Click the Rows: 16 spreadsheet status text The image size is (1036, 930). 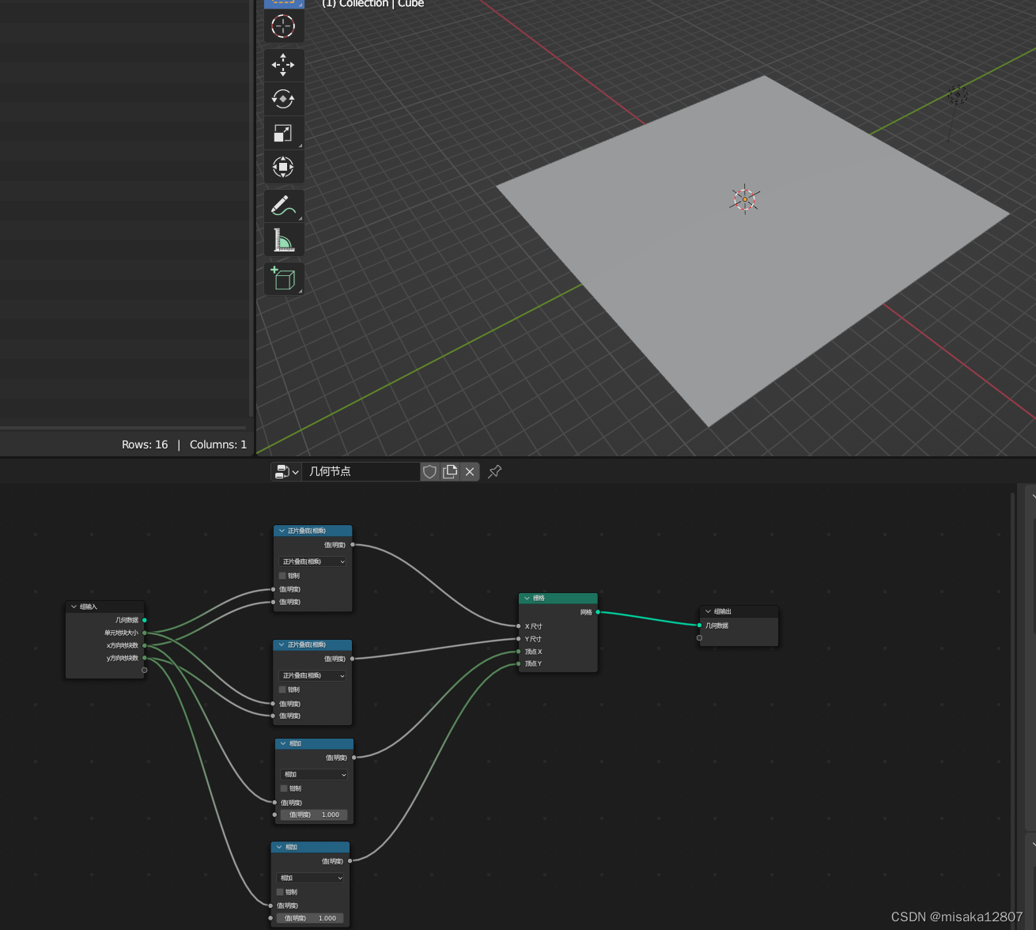(145, 444)
